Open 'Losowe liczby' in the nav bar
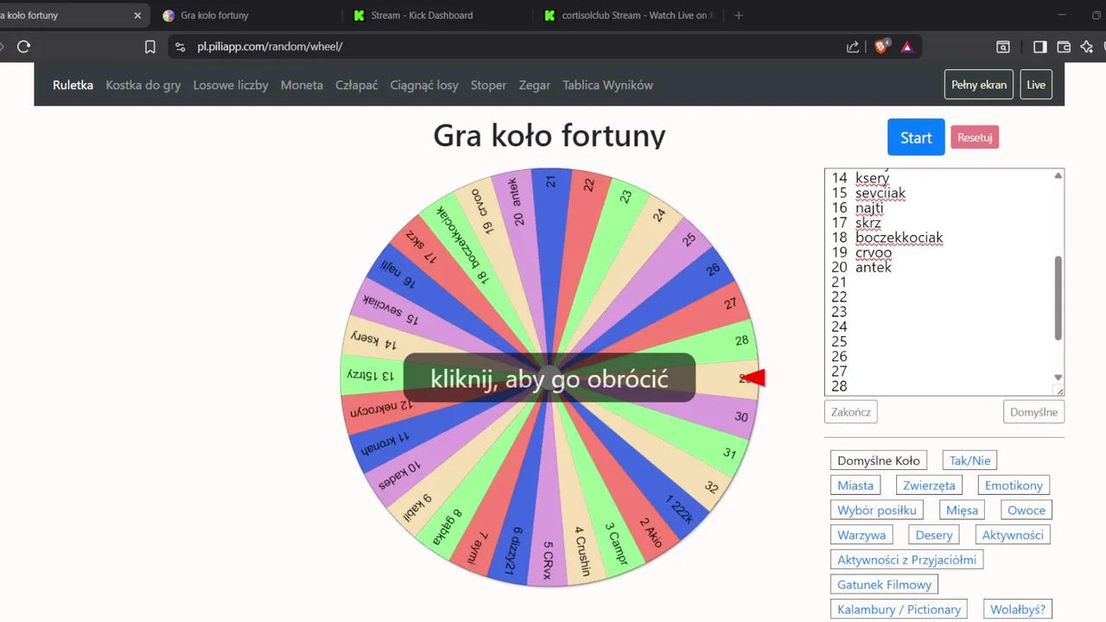Viewport: 1106px width, 622px height. (231, 85)
